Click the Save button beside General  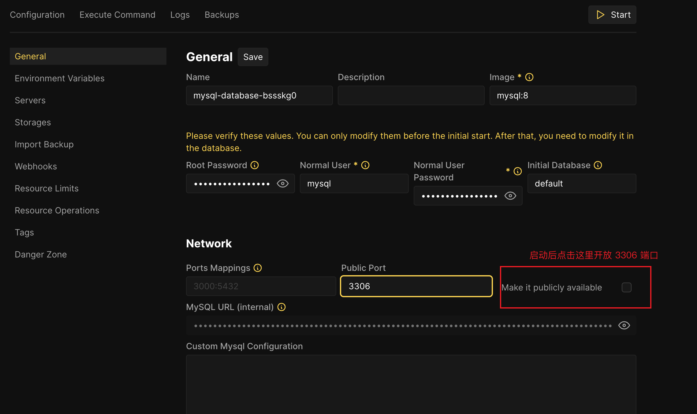[x=253, y=57]
